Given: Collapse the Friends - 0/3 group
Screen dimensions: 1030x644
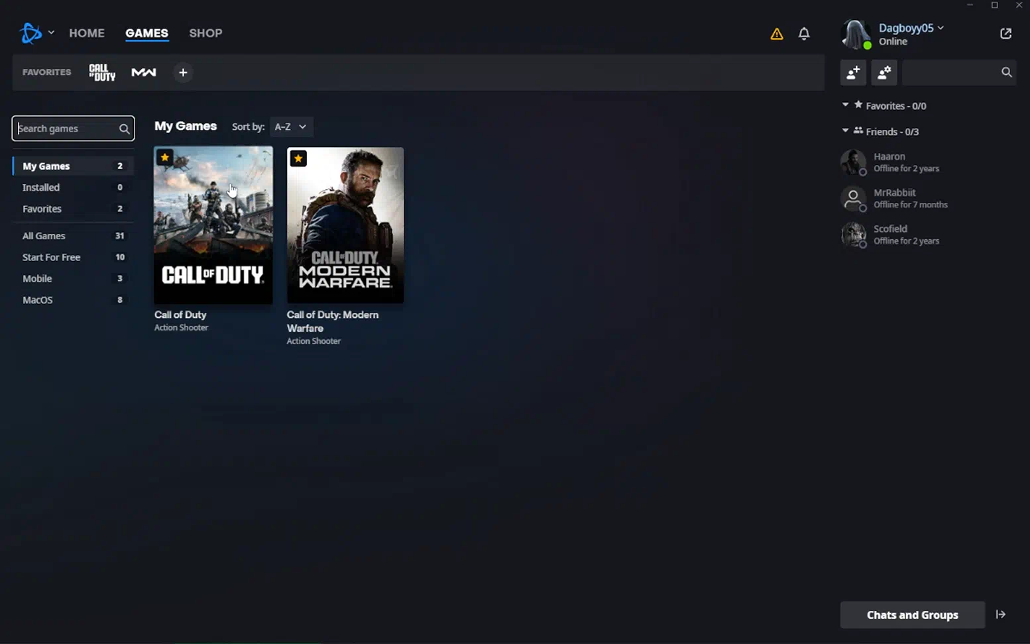Looking at the screenshot, I should coord(845,131).
